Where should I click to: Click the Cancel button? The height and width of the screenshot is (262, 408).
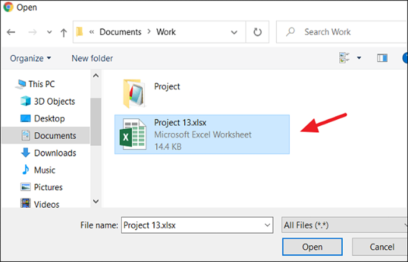coord(380,247)
